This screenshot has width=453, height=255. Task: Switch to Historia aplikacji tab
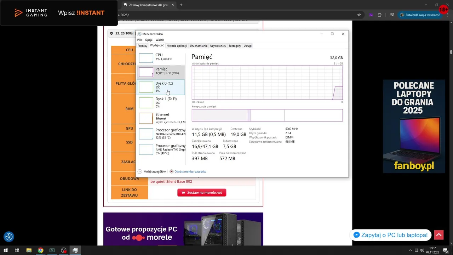[177, 46]
